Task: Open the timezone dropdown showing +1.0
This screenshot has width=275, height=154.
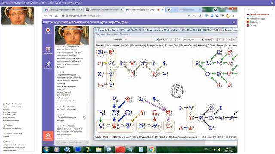Action: pyautogui.click(x=193, y=39)
